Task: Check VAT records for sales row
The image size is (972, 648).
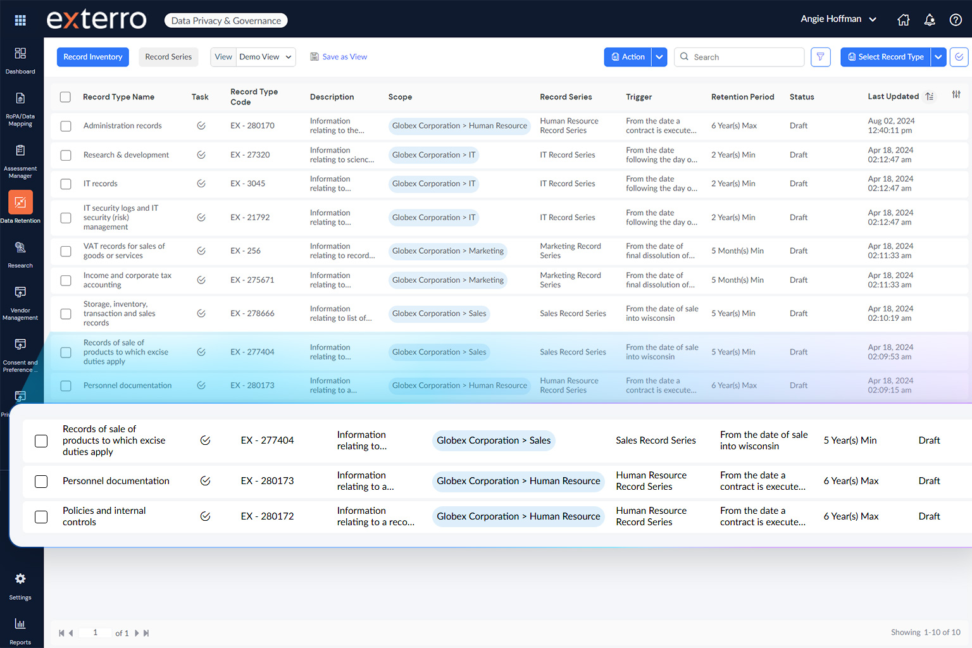Action: 66,251
